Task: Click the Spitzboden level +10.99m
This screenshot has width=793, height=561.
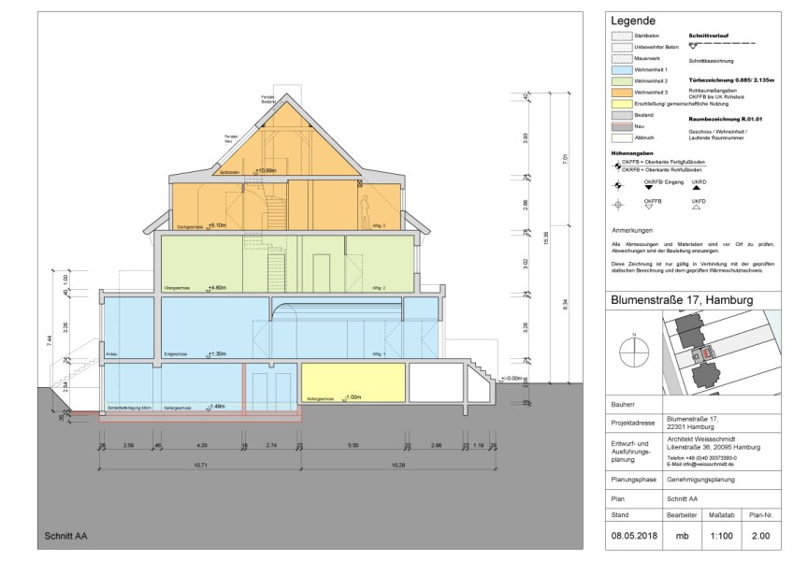Action: (x=266, y=171)
